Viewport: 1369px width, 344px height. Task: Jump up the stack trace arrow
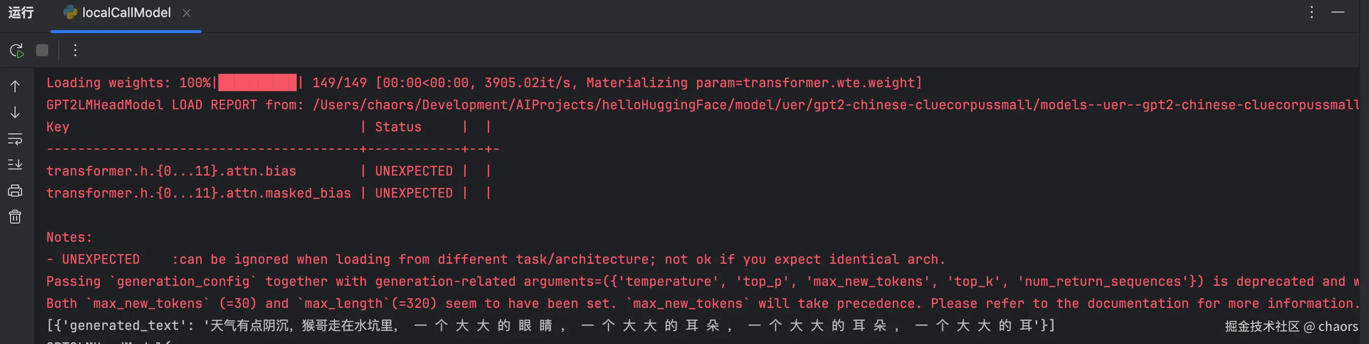tap(15, 87)
